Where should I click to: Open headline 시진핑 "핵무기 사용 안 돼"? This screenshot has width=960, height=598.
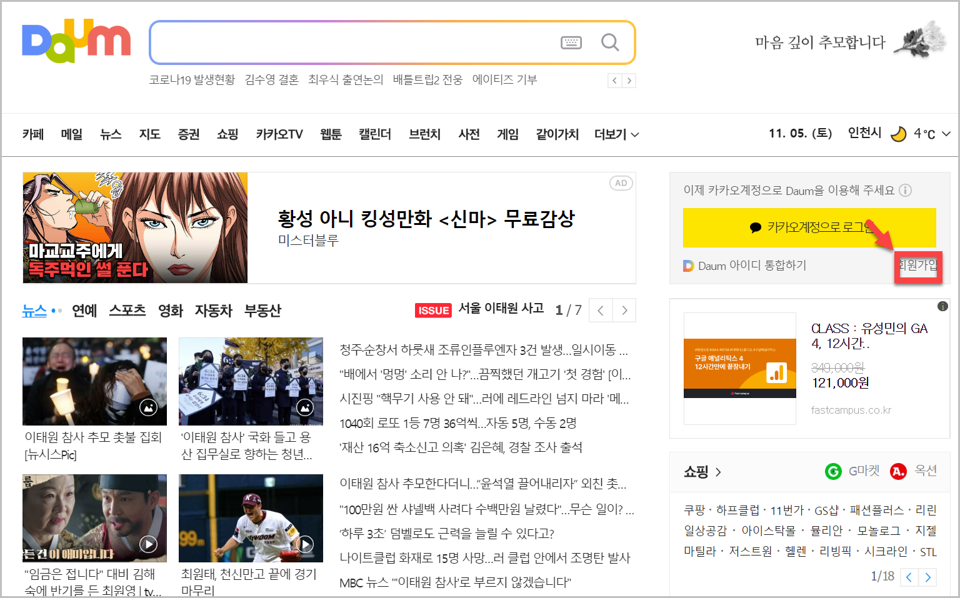pos(484,399)
